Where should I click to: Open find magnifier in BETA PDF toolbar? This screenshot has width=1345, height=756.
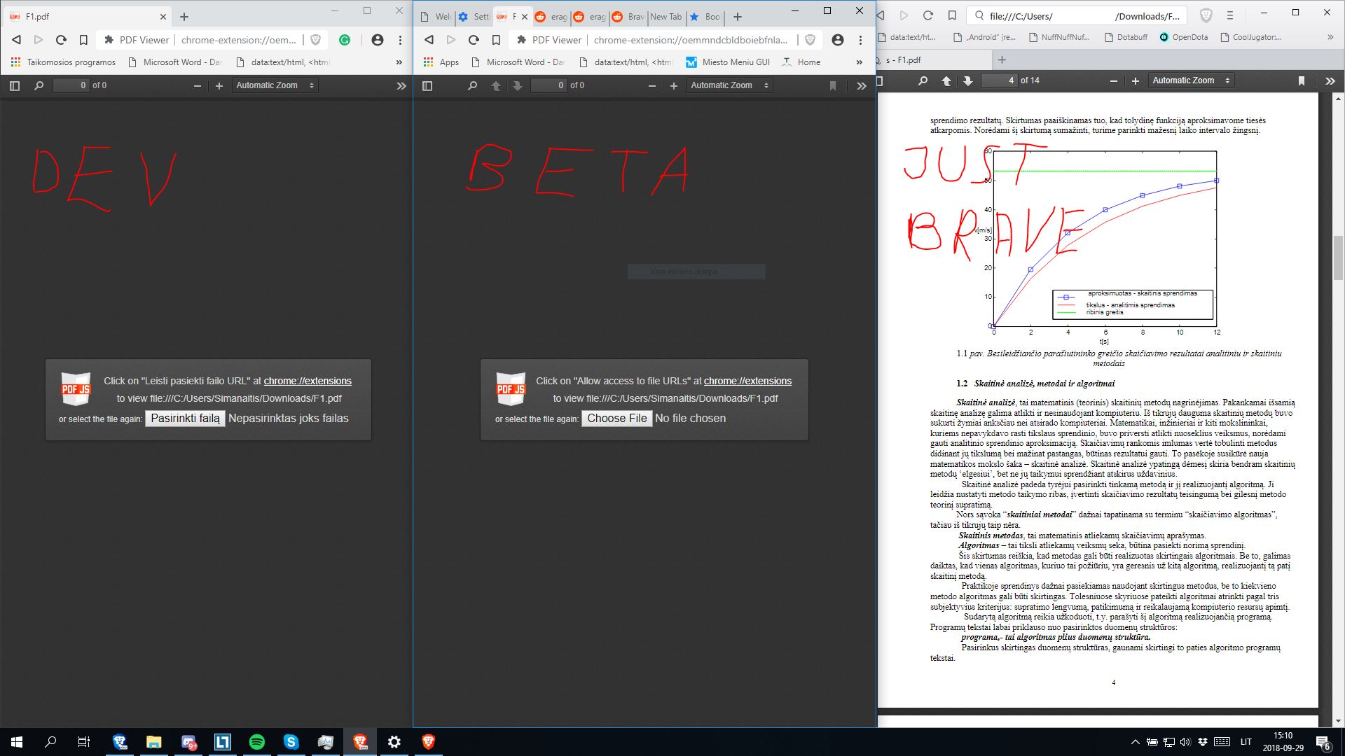(472, 85)
